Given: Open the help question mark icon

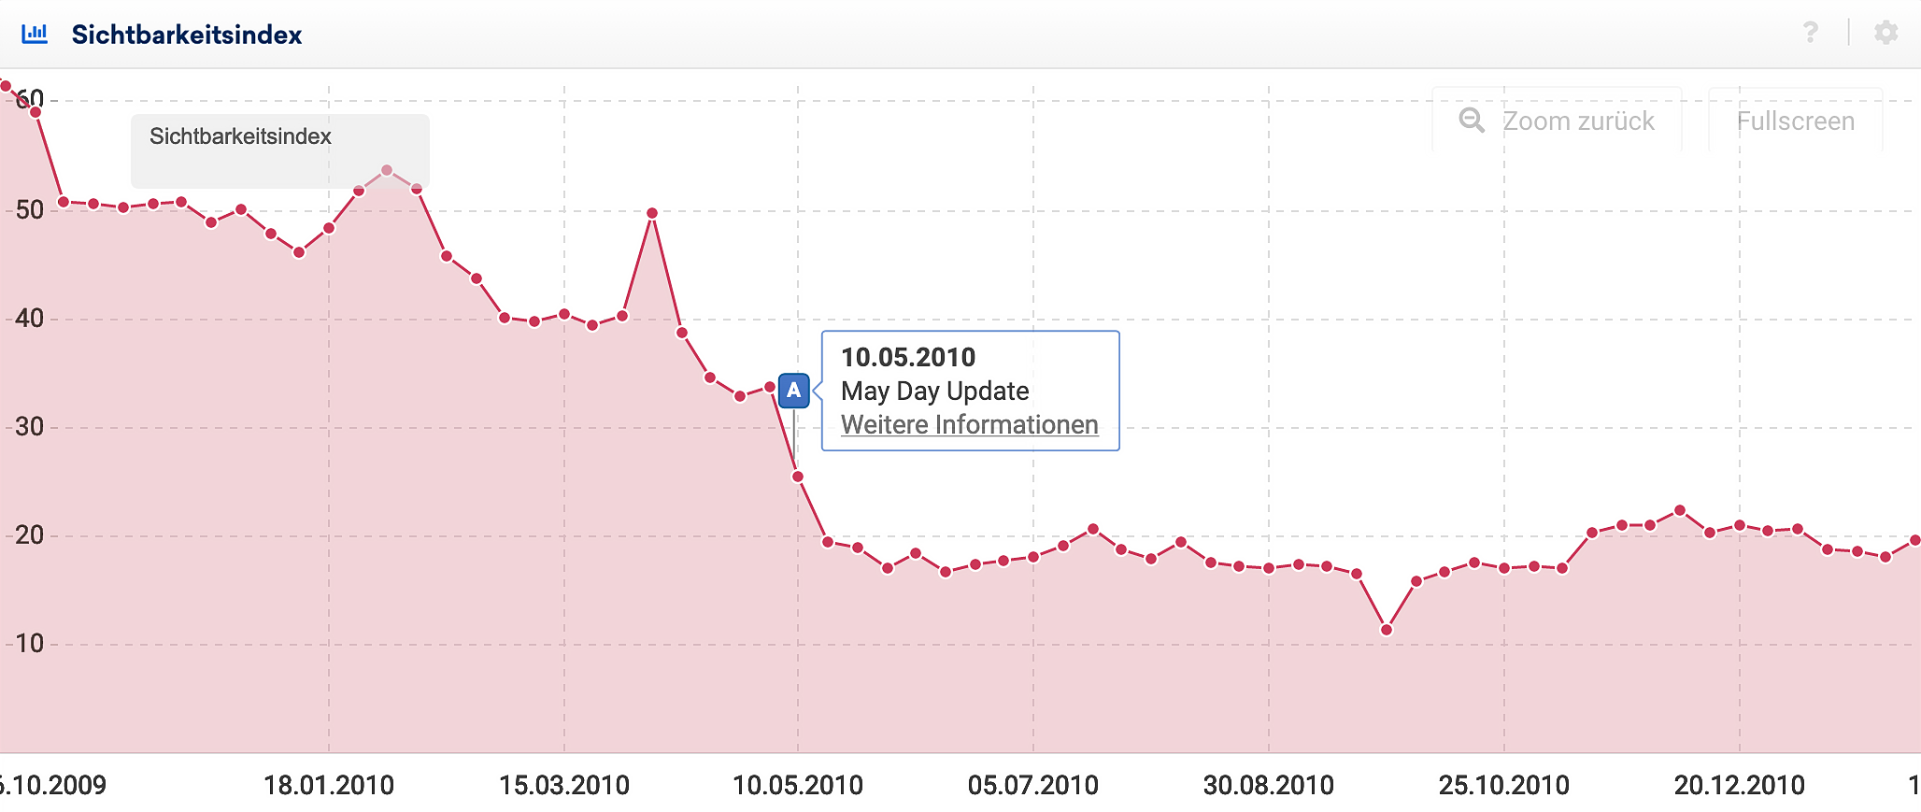Looking at the screenshot, I should [x=1810, y=33].
